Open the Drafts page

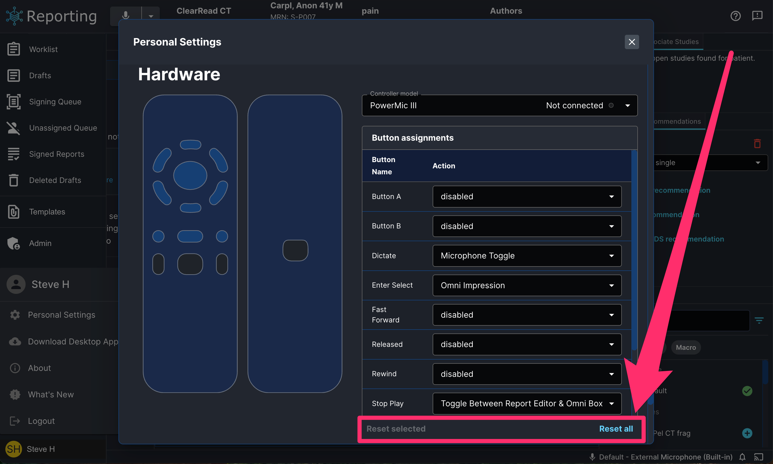pos(40,75)
